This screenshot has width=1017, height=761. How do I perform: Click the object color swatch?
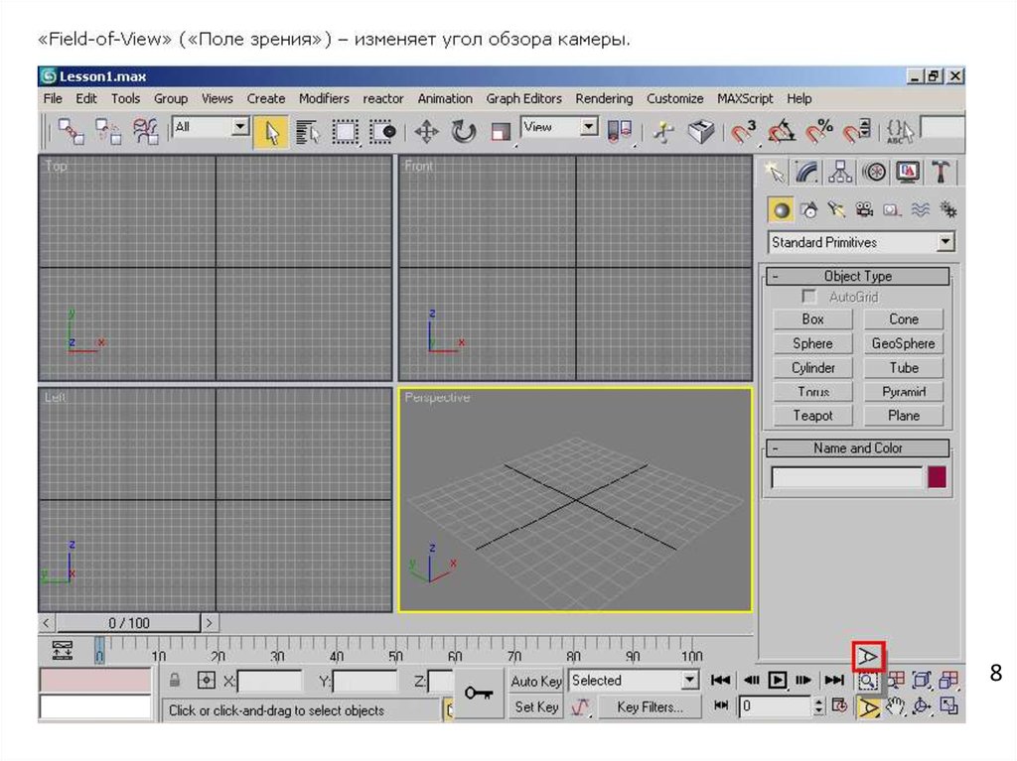click(x=937, y=477)
